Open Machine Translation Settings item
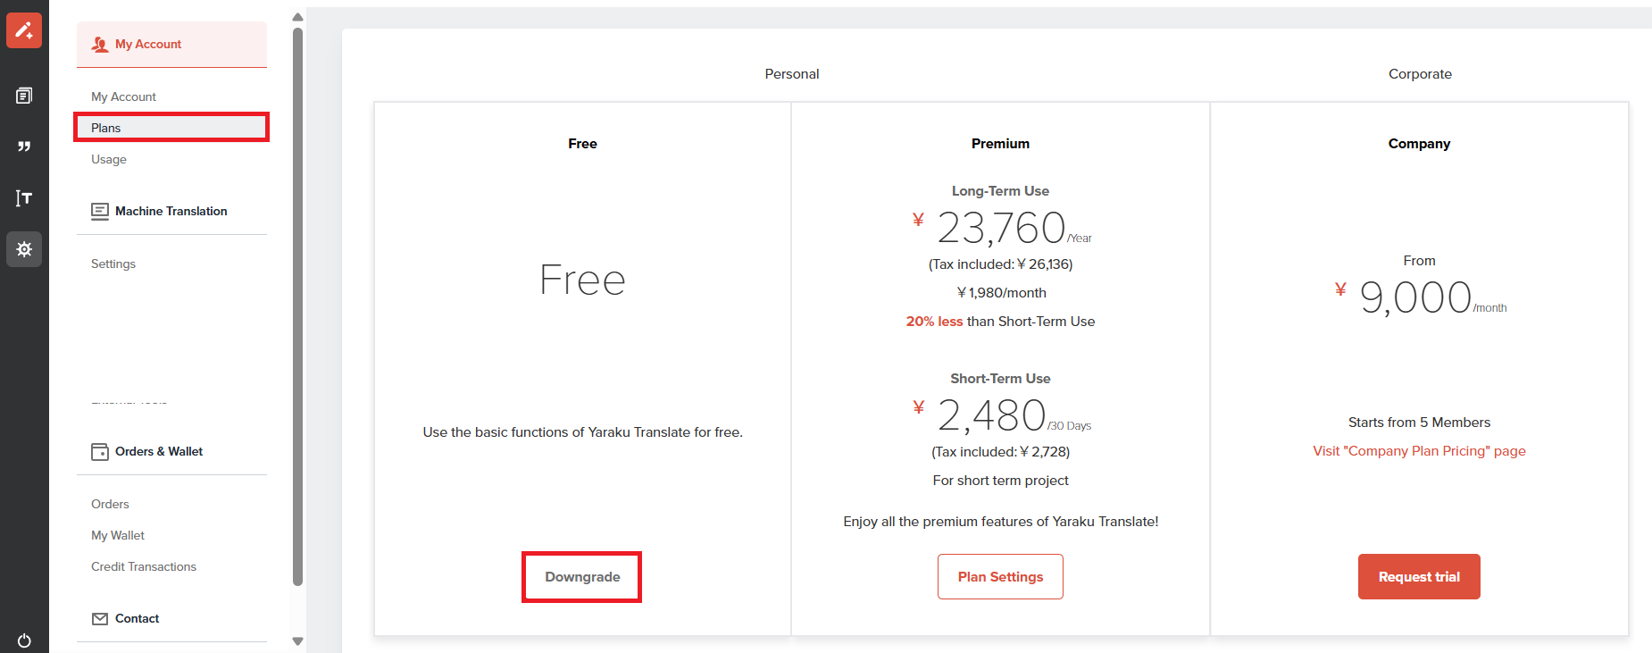The height and width of the screenshot is (653, 1652). tap(113, 264)
